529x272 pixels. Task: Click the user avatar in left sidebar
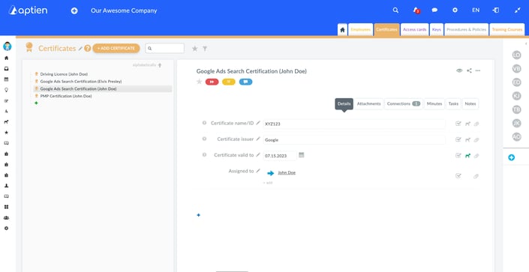tap(7, 46)
